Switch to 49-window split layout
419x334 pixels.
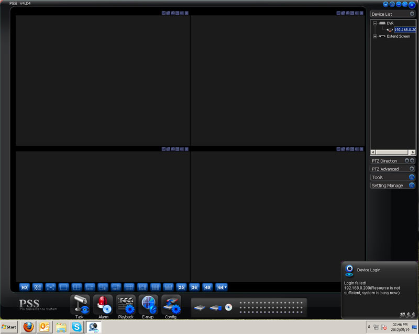(x=207, y=287)
